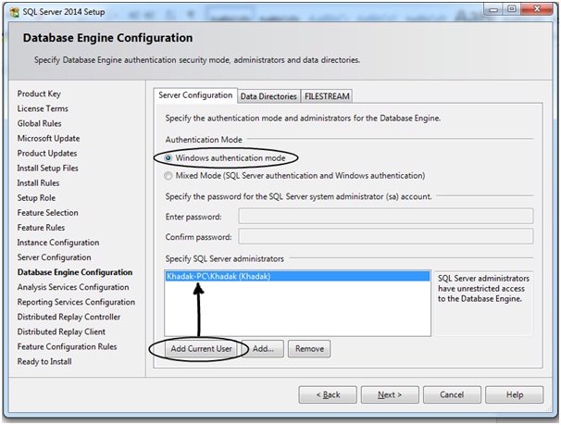Viewport: 561px width, 425px height.
Task: Click the SQL Server Setup title bar icon
Action: tap(15, 12)
